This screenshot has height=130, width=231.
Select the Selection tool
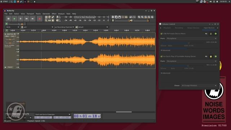(x=46, y=17)
